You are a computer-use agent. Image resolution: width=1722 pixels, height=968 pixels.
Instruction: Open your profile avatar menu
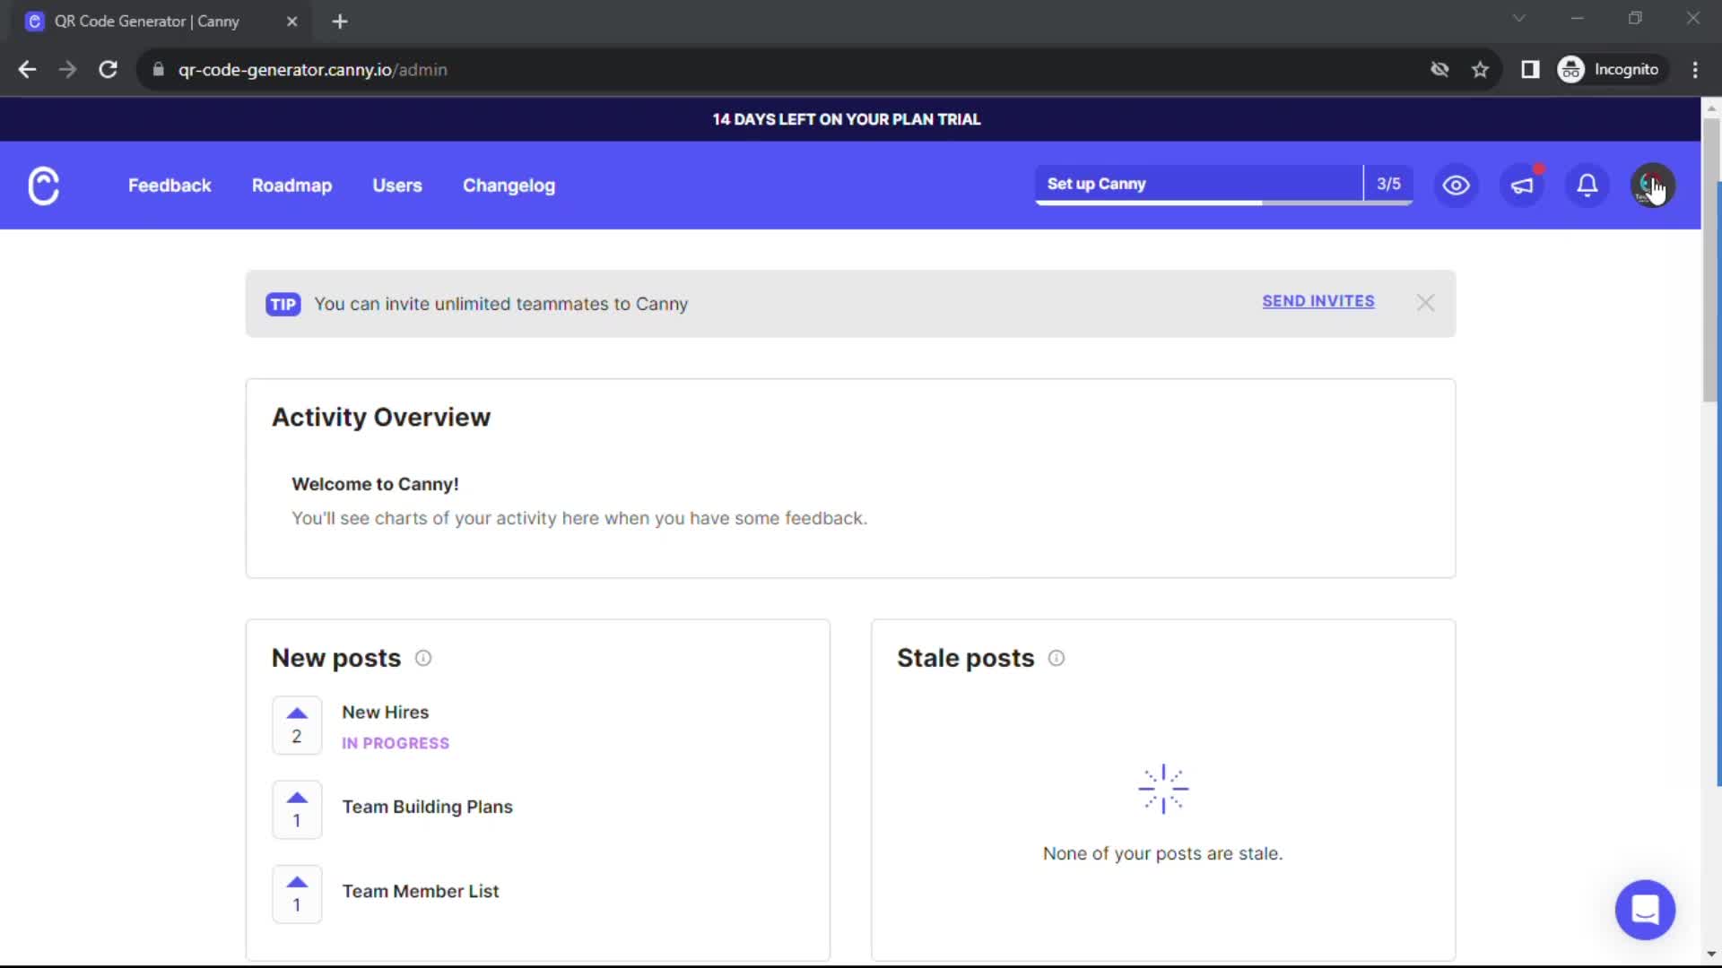click(x=1653, y=186)
